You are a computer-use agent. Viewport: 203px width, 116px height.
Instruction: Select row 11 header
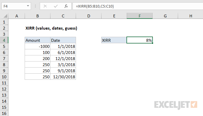pyautogui.click(x=4, y=83)
